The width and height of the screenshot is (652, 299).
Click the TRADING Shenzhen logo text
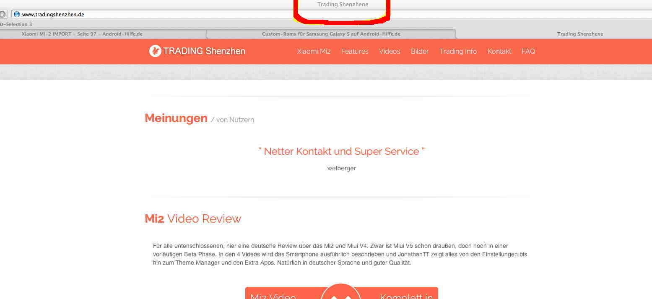[x=204, y=51]
